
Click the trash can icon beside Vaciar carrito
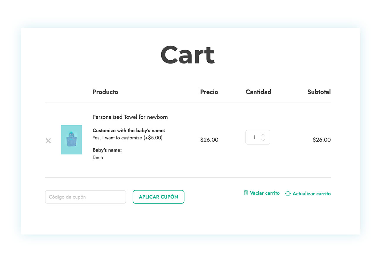[246, 193]
